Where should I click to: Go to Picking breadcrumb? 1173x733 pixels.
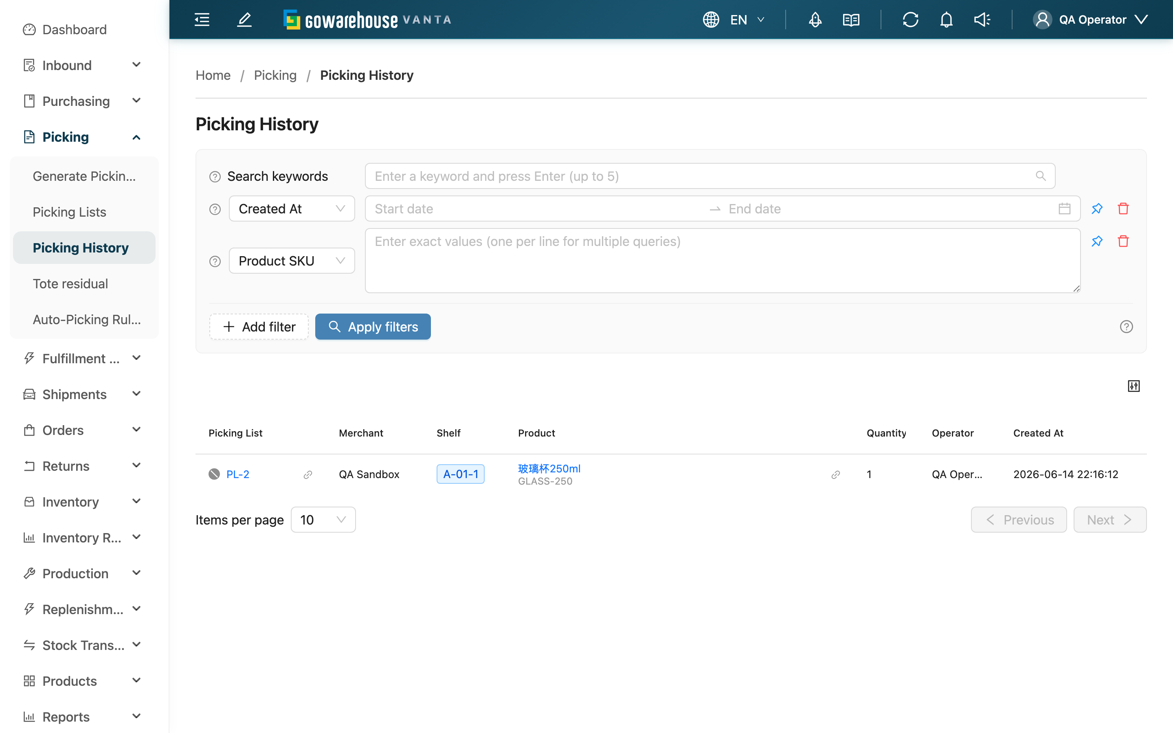click(275, 75)
